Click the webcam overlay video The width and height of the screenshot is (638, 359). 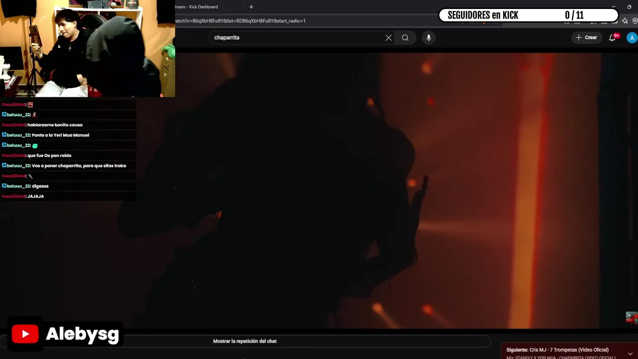pyautogui.click(x=87, y=48)
